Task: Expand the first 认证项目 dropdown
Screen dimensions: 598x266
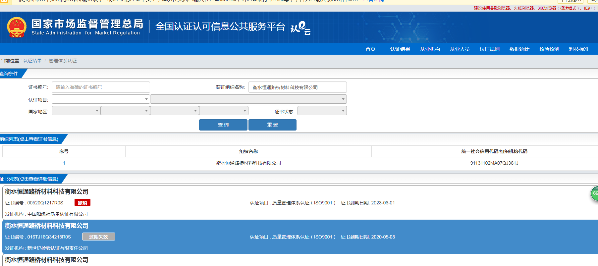Action: (x=101, y=99)
